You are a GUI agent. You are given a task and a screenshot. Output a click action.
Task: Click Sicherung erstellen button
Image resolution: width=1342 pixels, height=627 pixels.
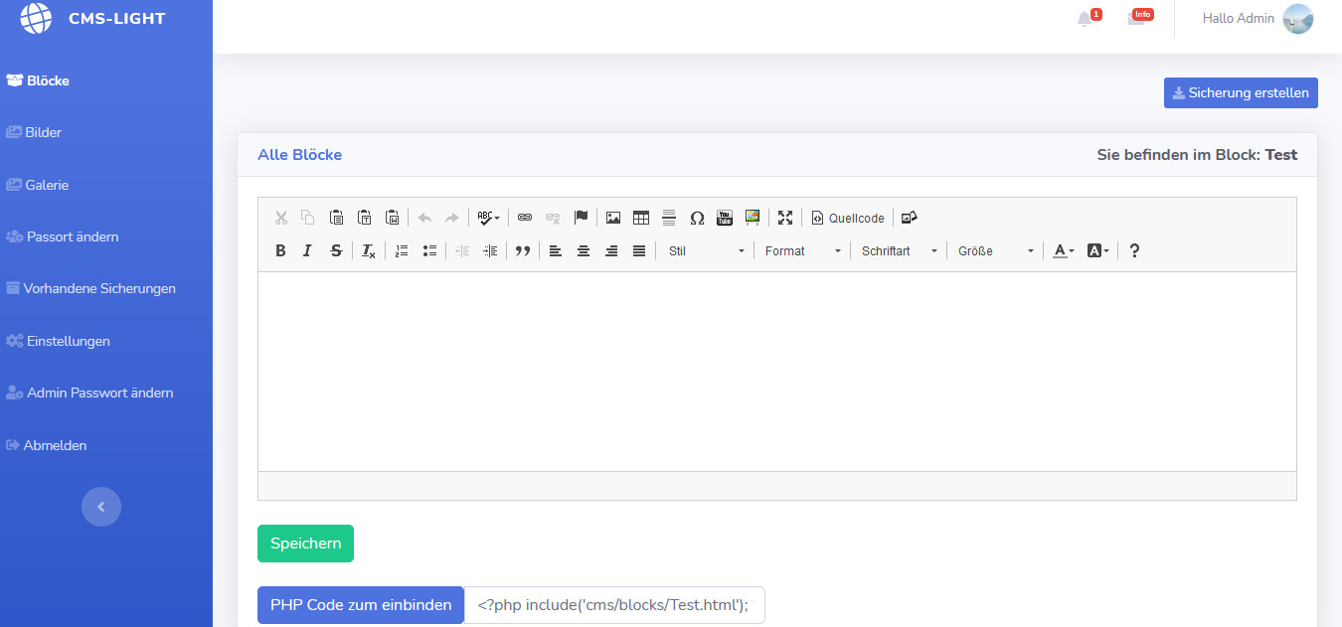(x=1241, y=92)
